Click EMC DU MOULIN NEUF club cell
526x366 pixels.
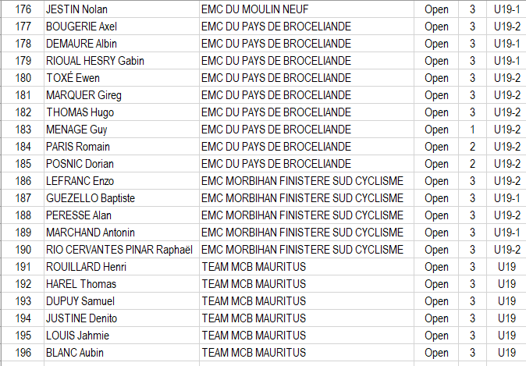[307, 9]
